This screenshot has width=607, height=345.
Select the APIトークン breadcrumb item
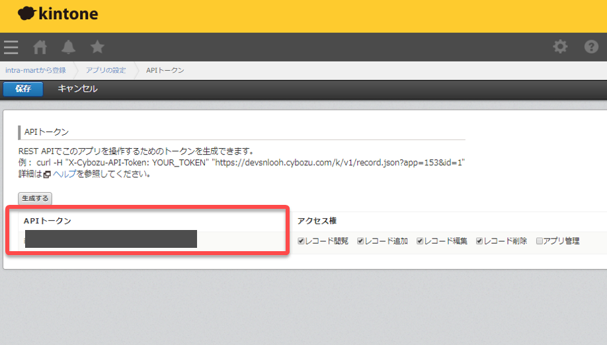pyautogui.click(x=165, y=70)
